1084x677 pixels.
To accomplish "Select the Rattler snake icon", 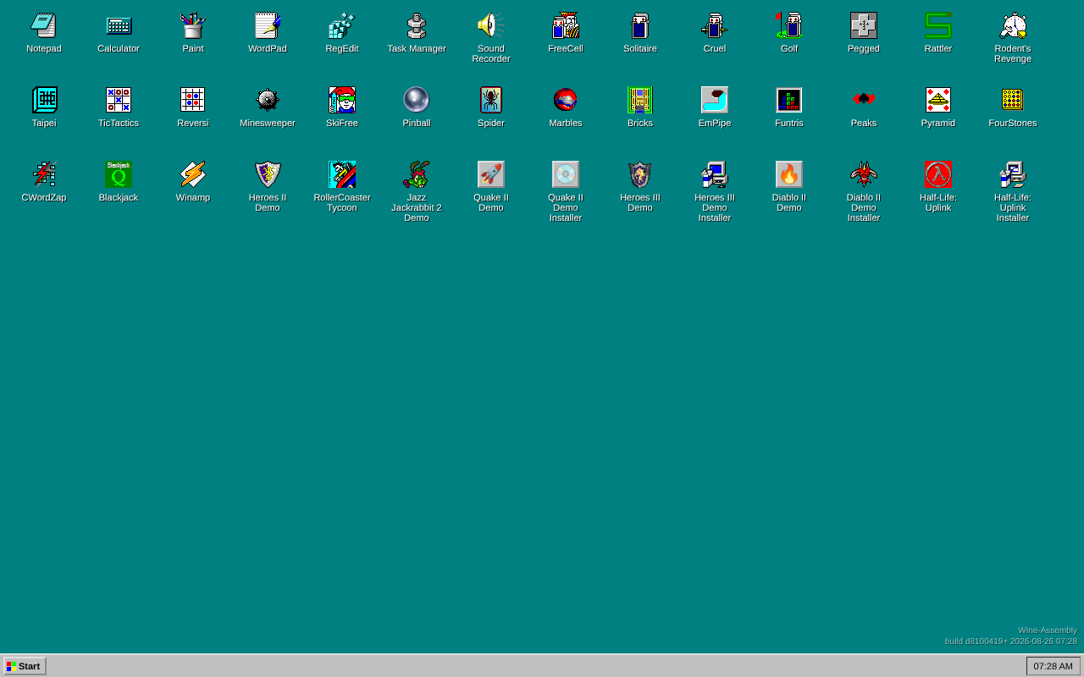I will point(938,25).
